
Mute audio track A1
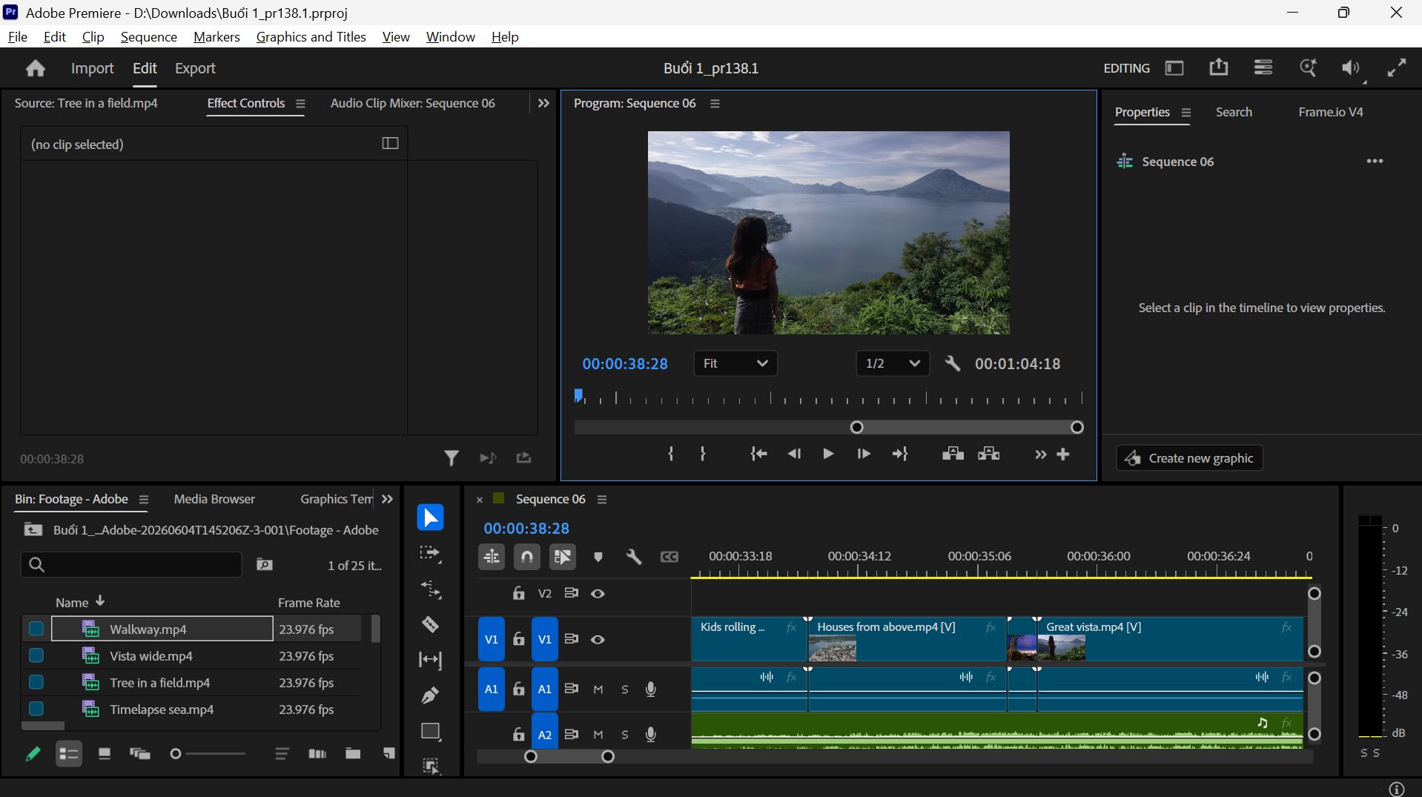[x=598, y=689]
